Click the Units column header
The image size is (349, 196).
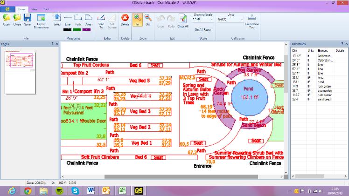tap(310, 51)
